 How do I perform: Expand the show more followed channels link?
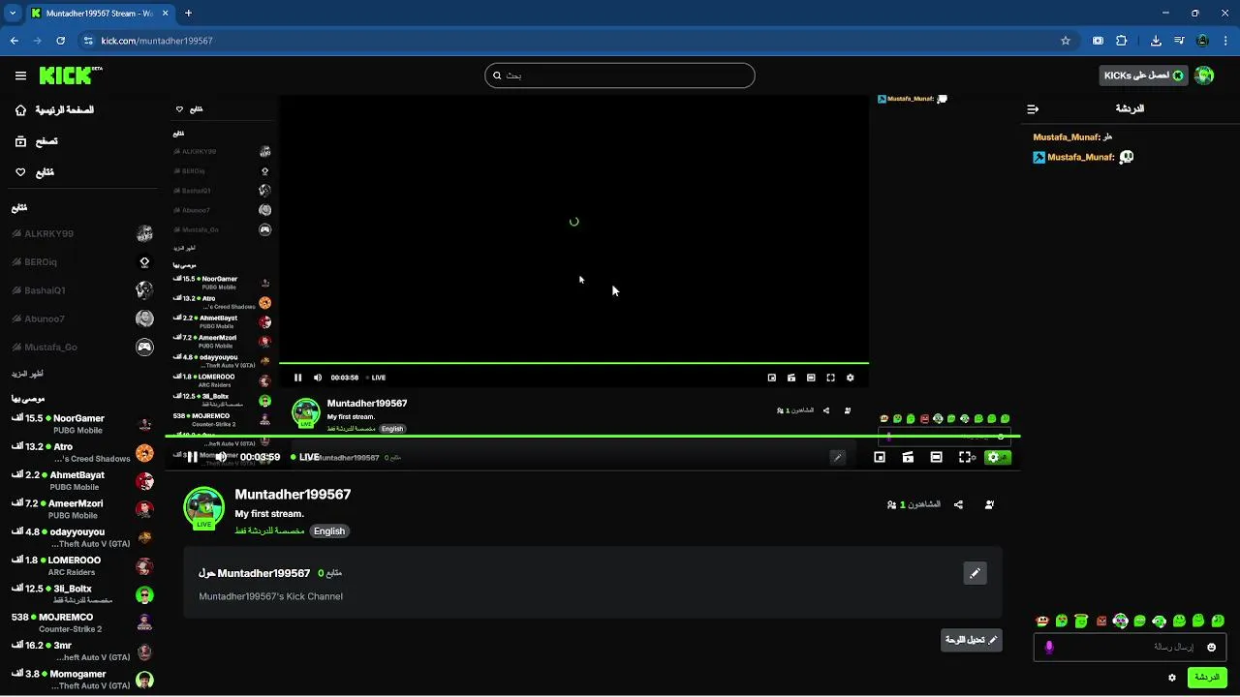coord(27,374)
